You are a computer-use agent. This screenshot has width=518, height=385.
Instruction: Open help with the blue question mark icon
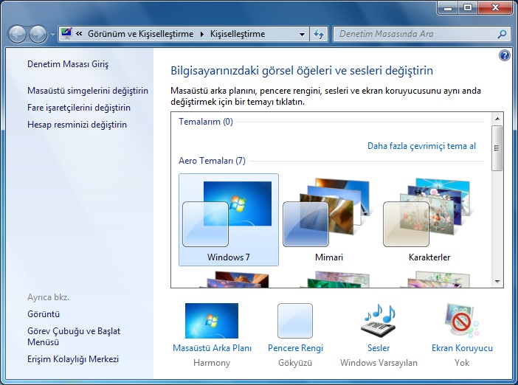click(x=505, y=55)
